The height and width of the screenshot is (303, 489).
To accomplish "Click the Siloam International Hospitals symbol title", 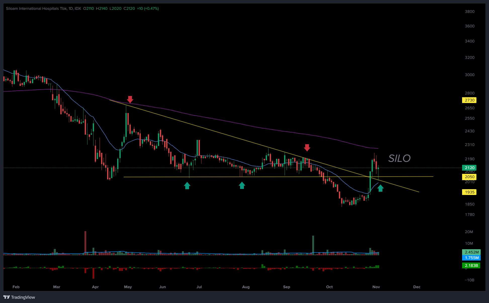I will pos(36,9).
